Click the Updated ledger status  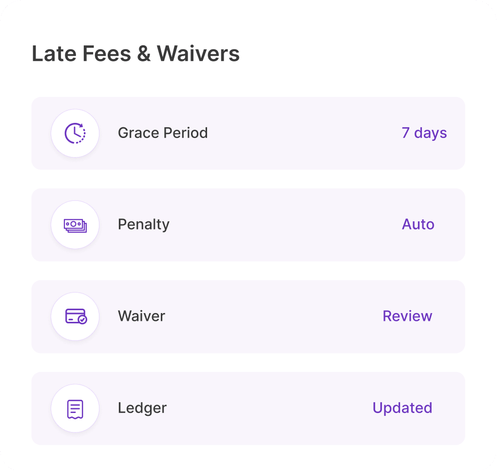coord(402,408)
